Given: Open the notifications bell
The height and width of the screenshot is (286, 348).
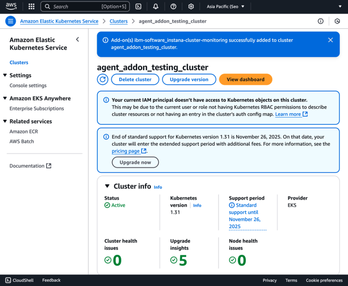Looking at the screenshot, I should point(156,6).
